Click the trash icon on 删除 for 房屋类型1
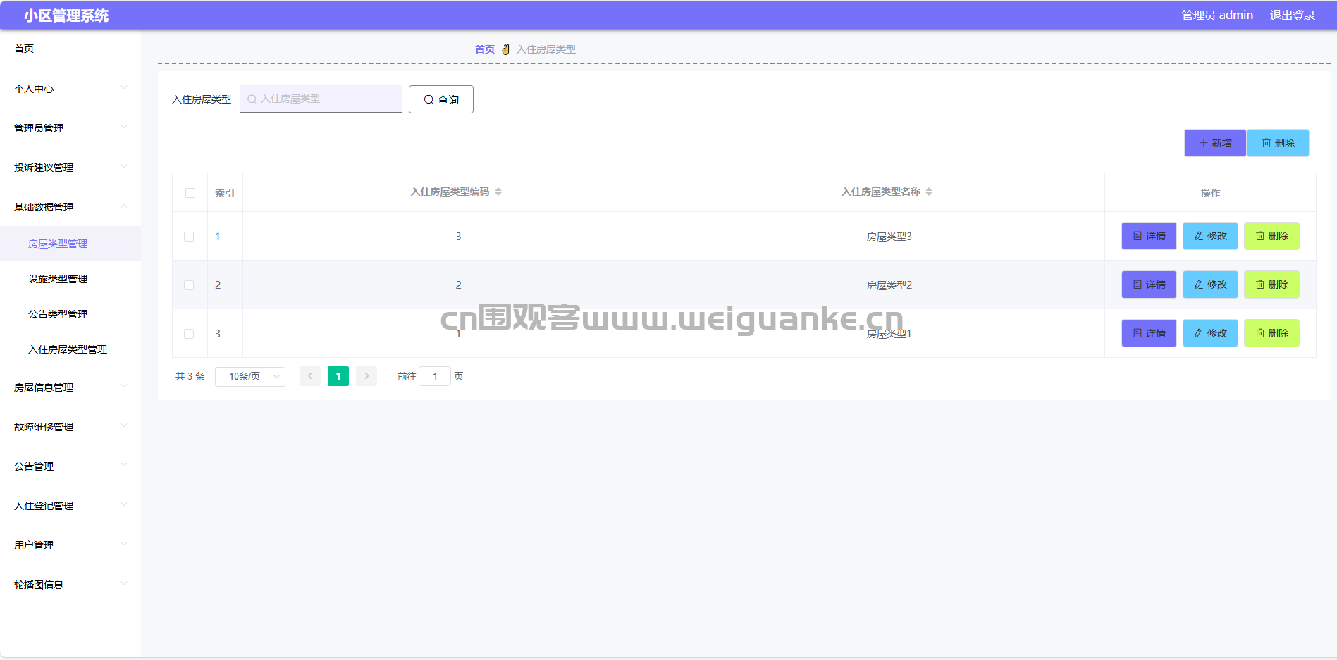The width and height of the screenshot is (1337, 660). [x=1260, y=333]
